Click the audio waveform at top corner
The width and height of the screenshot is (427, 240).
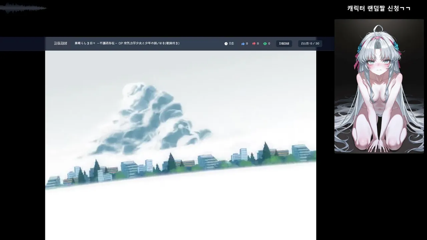point(23,8)
